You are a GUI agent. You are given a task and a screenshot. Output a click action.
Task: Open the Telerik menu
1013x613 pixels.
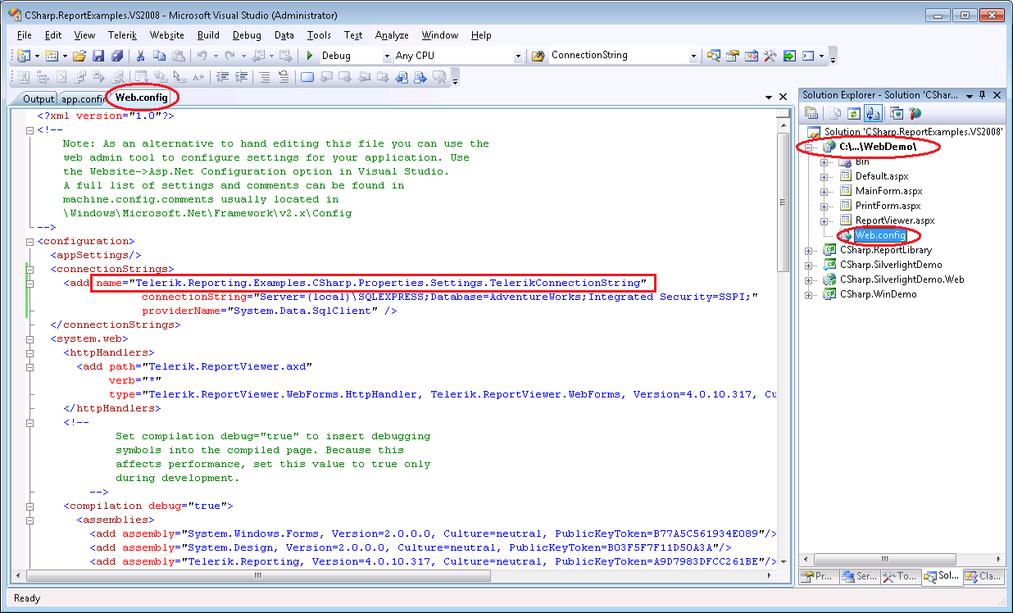click(121, 35)
